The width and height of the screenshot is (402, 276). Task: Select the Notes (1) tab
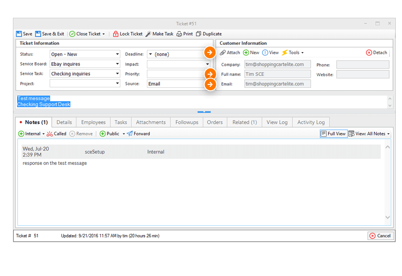[33, 122]
